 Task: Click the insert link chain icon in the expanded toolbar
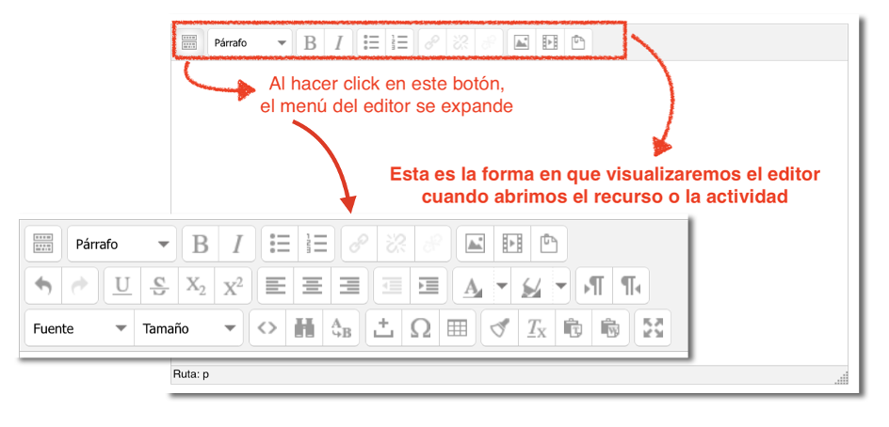360,245
